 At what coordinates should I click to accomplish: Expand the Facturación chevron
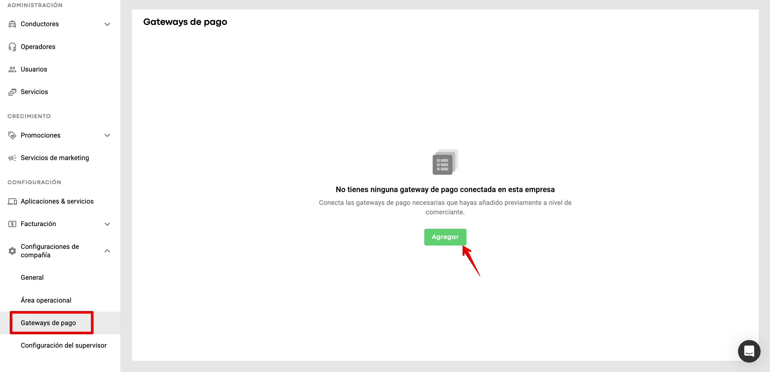(x=107, y=224)
